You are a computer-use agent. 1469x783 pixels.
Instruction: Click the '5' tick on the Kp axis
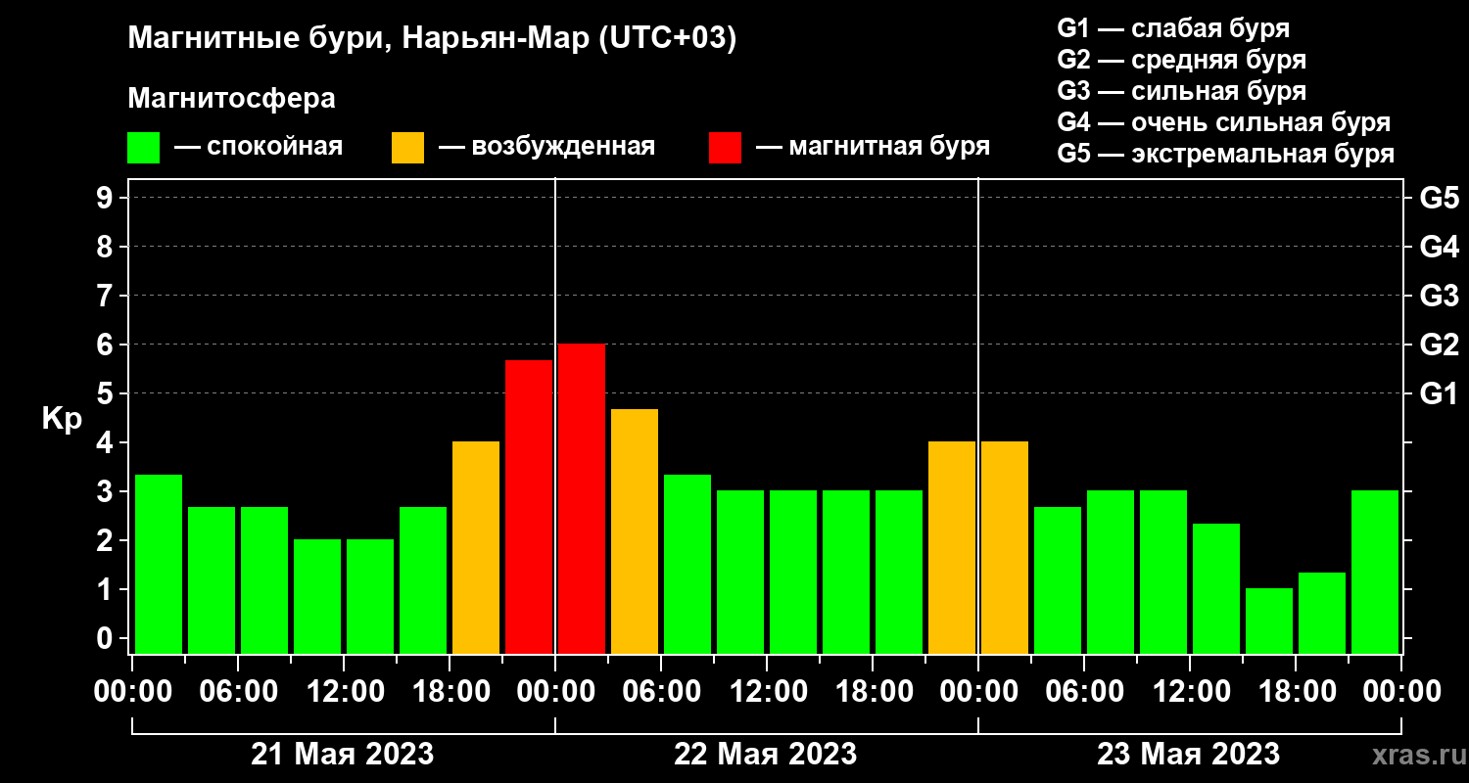coord(107,393)
